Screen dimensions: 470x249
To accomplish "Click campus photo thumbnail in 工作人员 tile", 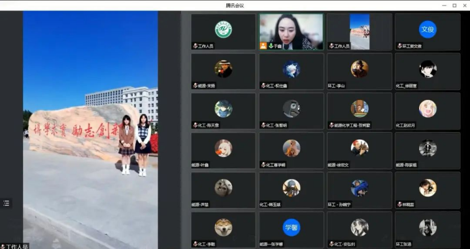I will click(x=359, y=32).
